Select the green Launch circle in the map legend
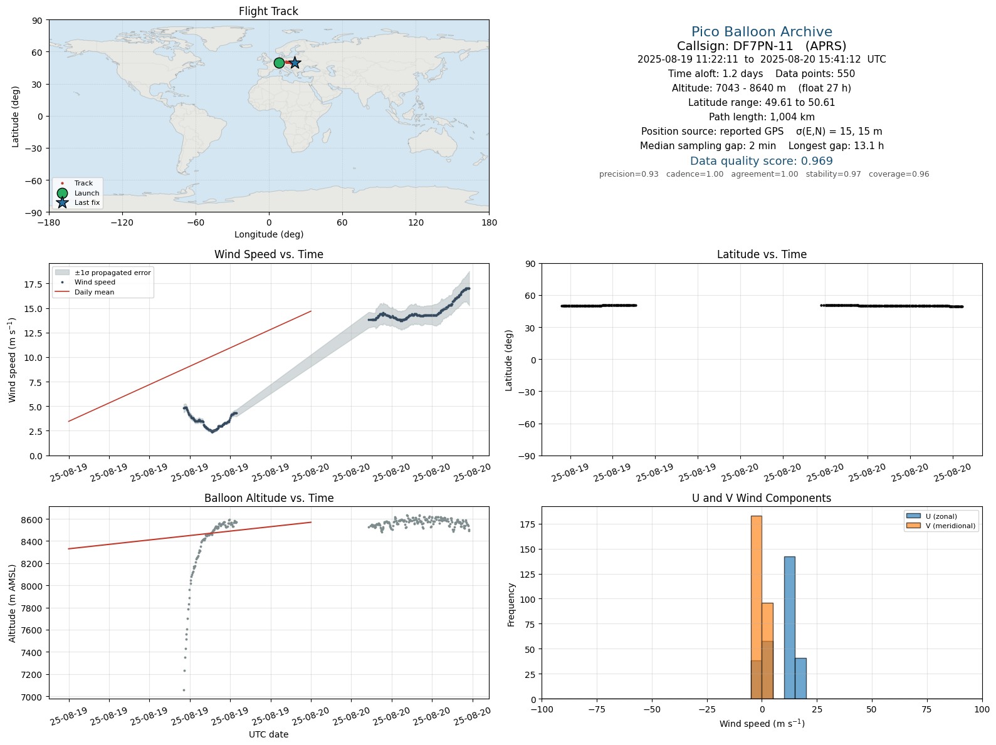 pyautogui.click(x=62, y=193)
